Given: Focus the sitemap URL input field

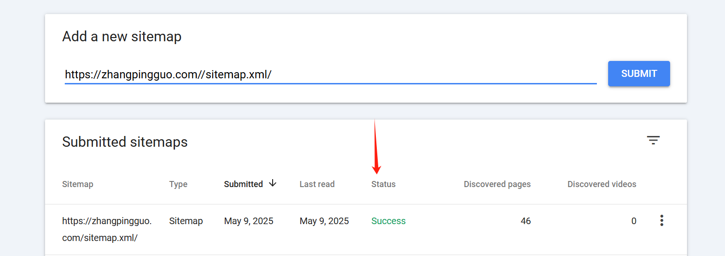Looking at the screenshot, I should 331,74.
